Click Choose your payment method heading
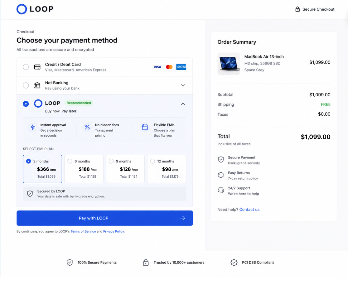 coord(67,40)
